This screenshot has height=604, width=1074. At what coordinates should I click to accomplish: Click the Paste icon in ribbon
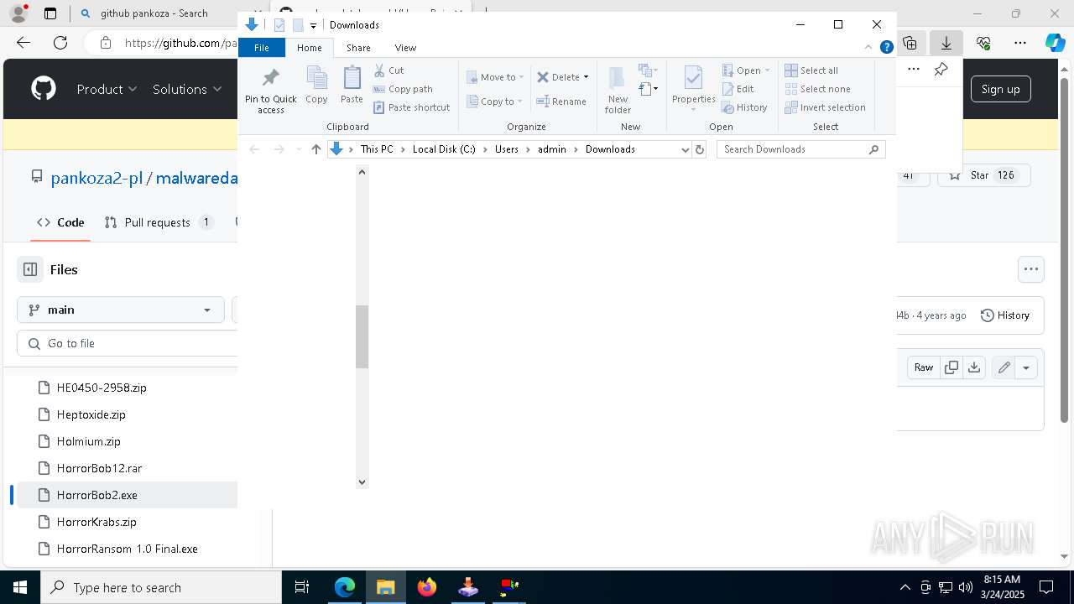pos(352,86)
